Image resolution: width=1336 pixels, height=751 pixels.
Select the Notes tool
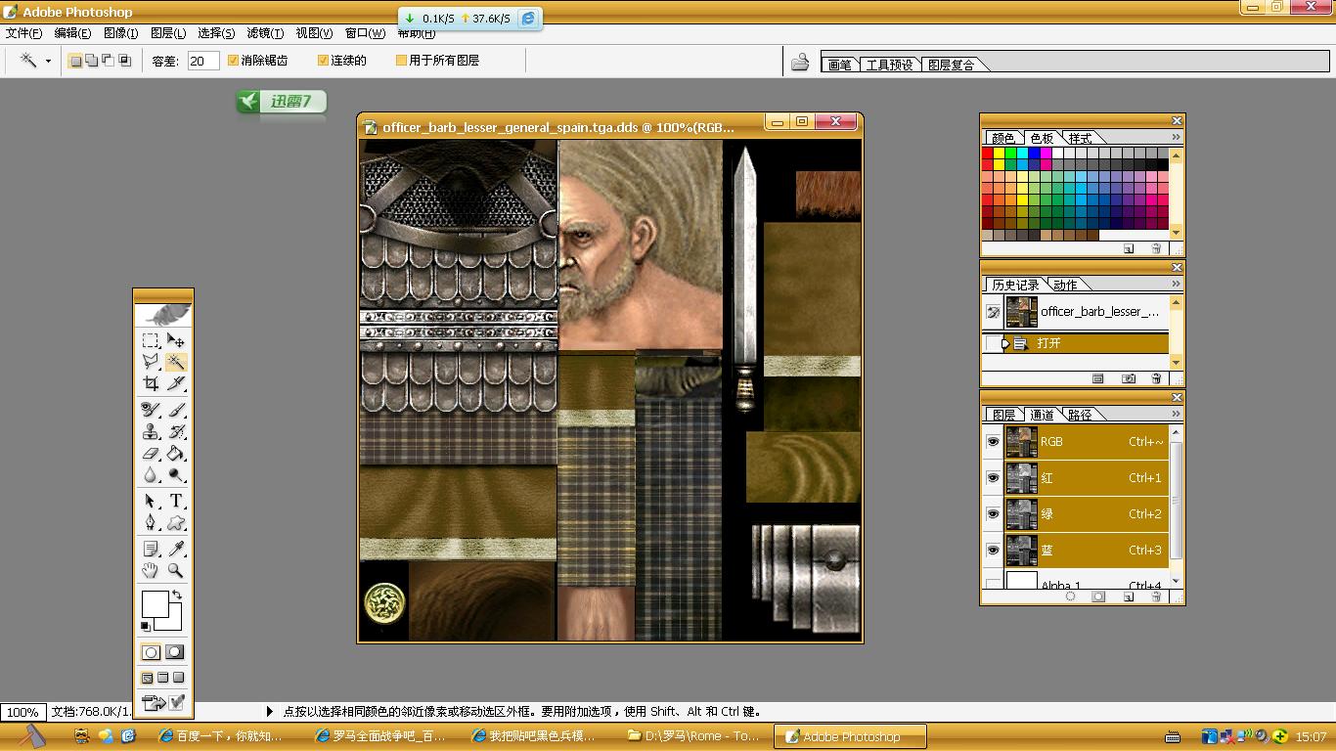point(151,549)
